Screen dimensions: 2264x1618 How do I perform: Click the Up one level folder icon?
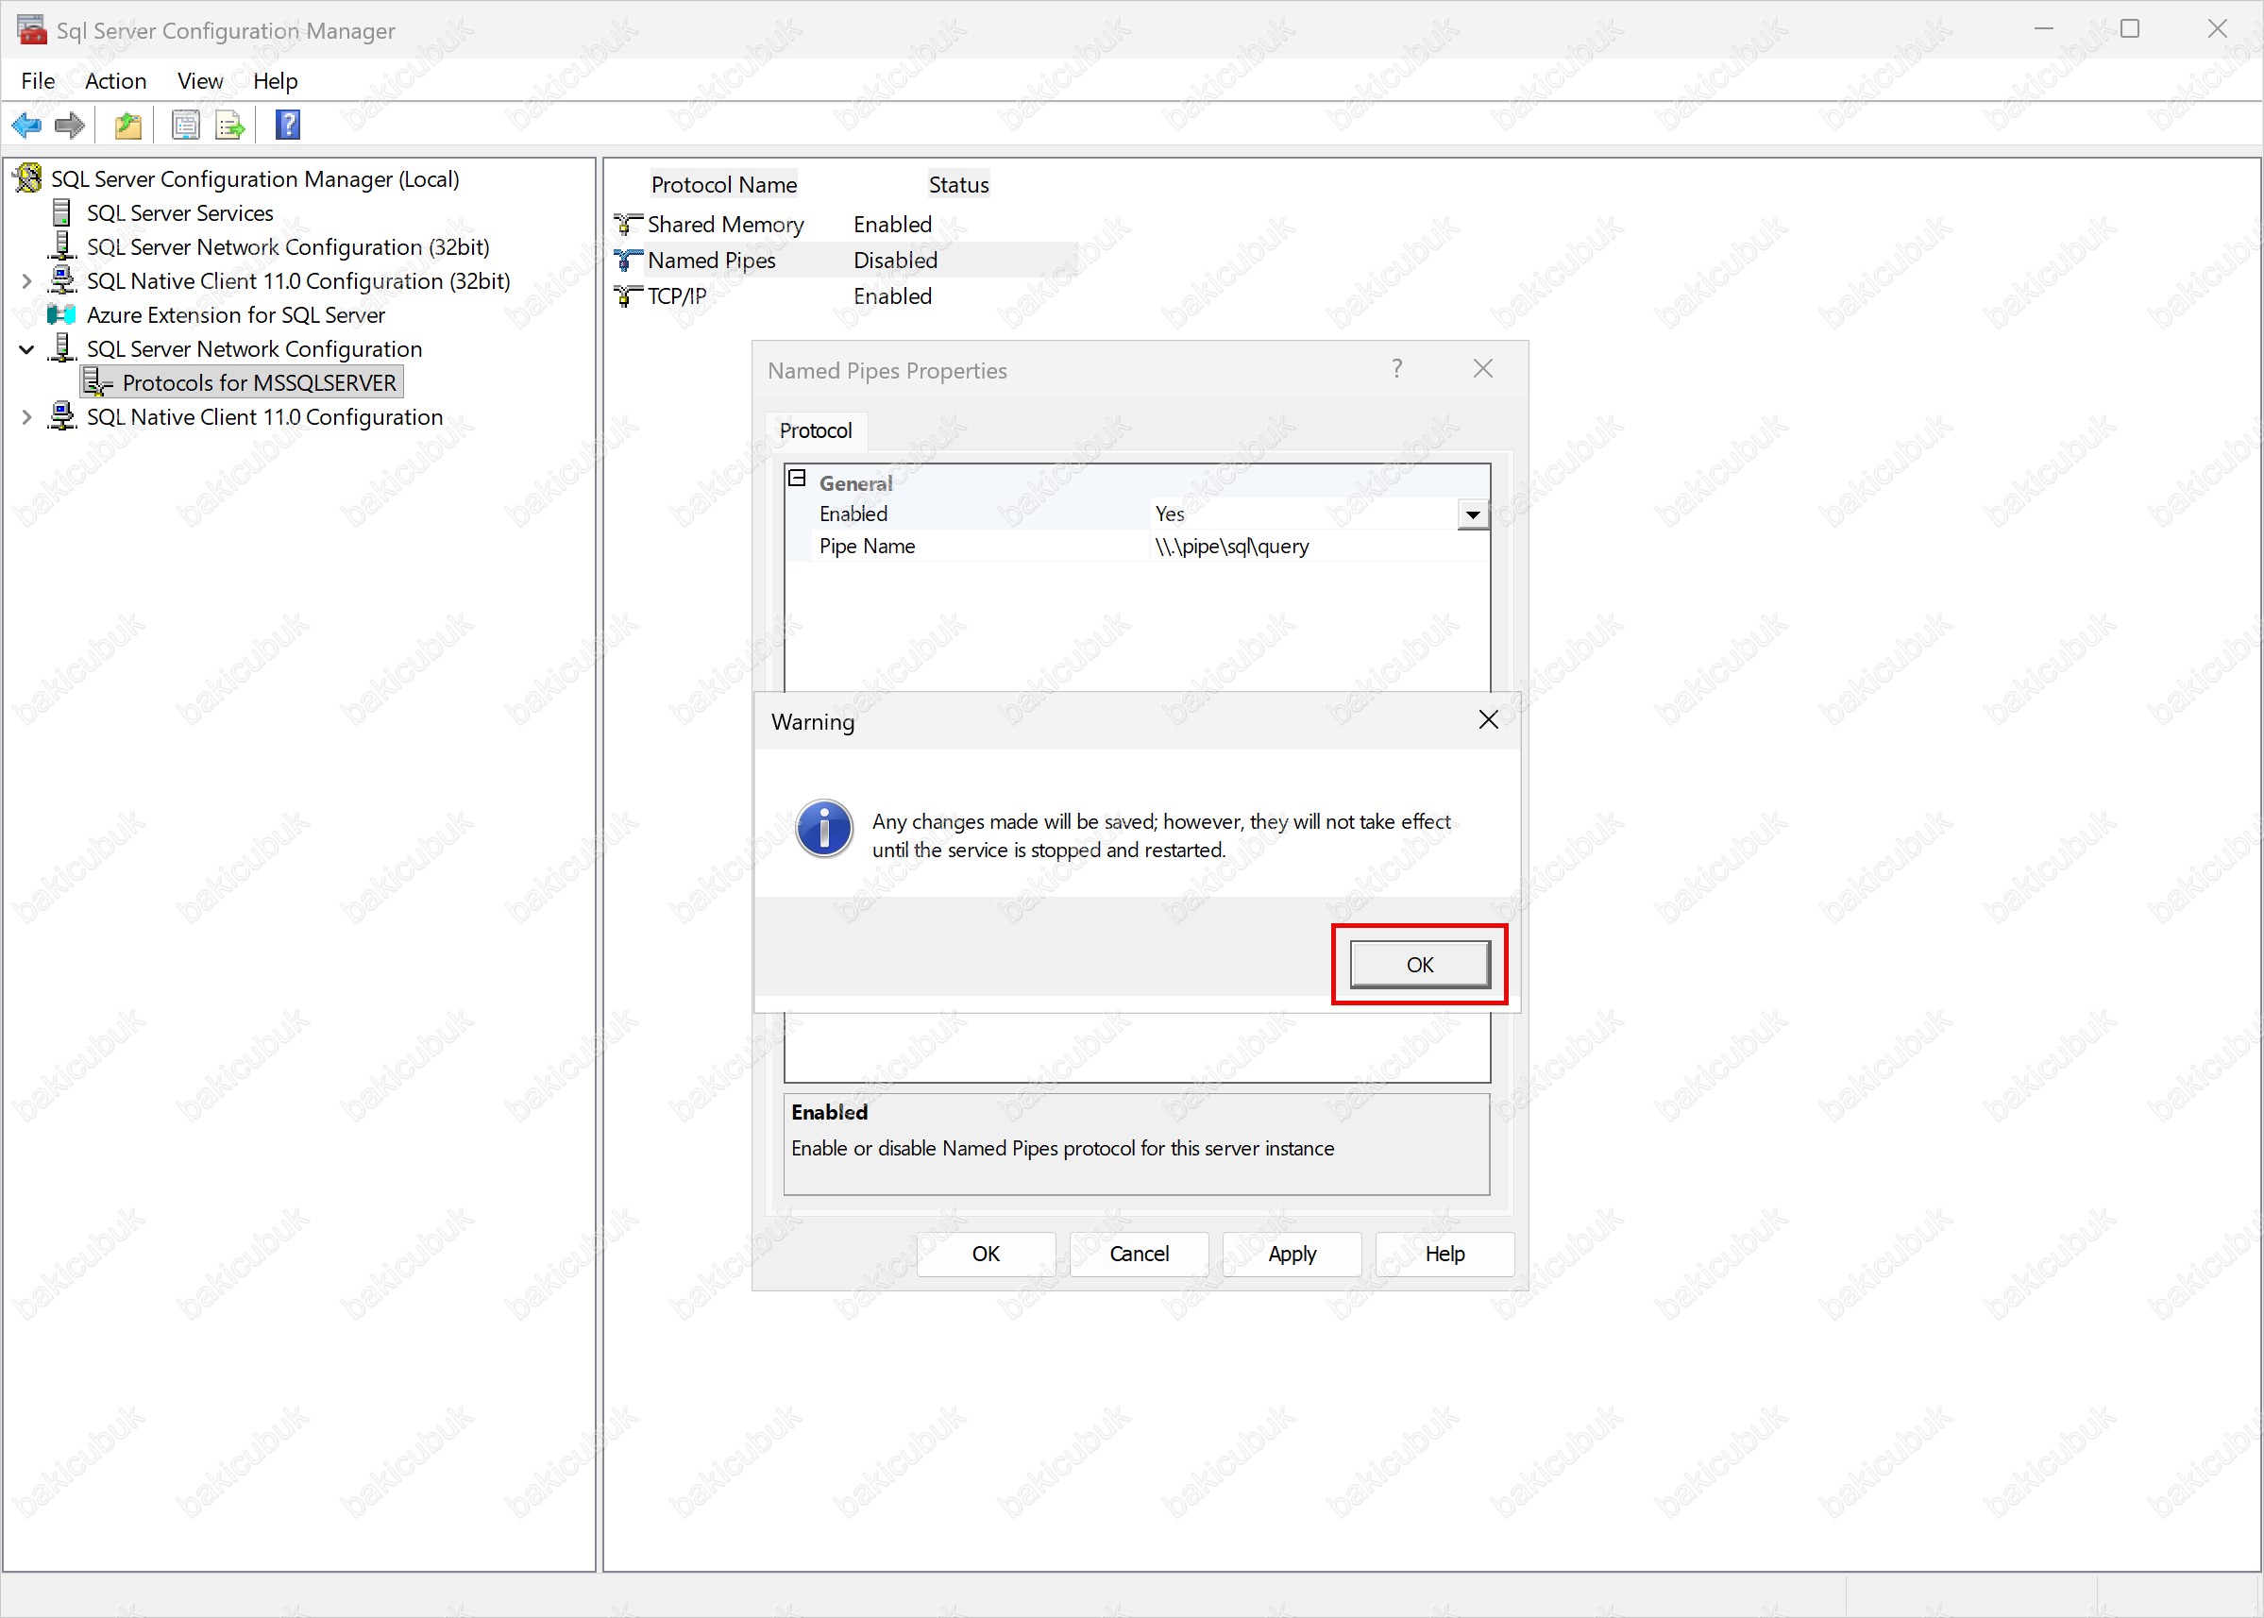[x=127, y=126]
